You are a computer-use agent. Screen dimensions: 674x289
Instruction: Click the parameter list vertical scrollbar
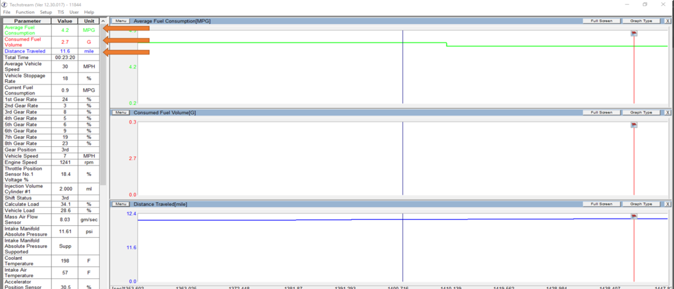(103, 100)
